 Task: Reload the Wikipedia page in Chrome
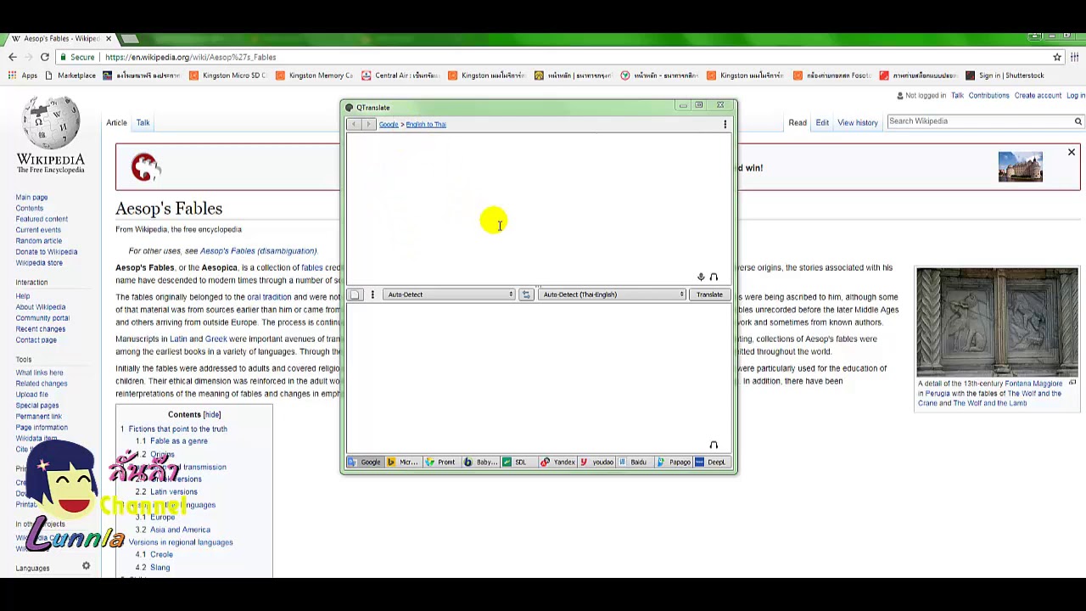44,57
